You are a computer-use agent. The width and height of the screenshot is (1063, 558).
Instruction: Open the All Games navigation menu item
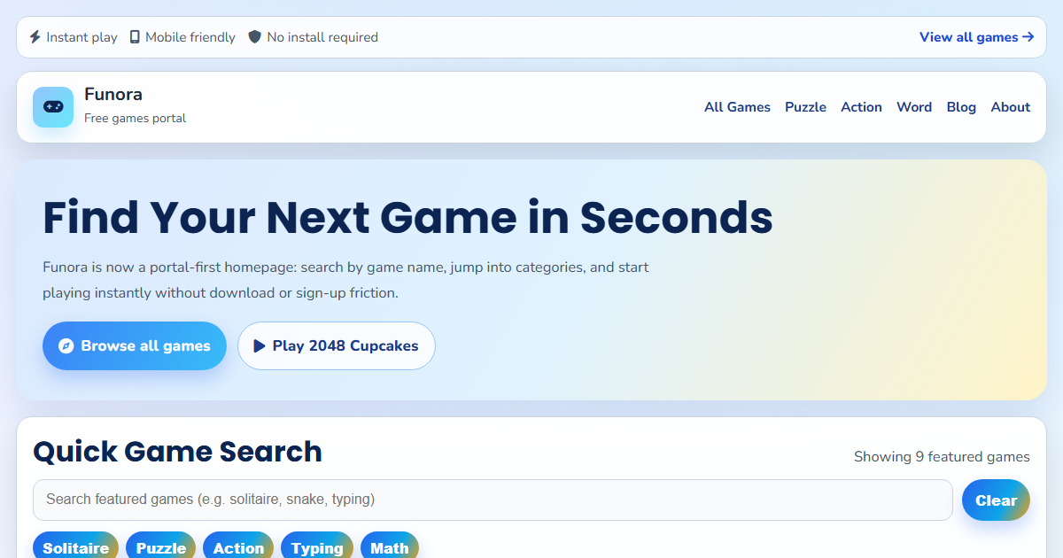coord(737,106)
